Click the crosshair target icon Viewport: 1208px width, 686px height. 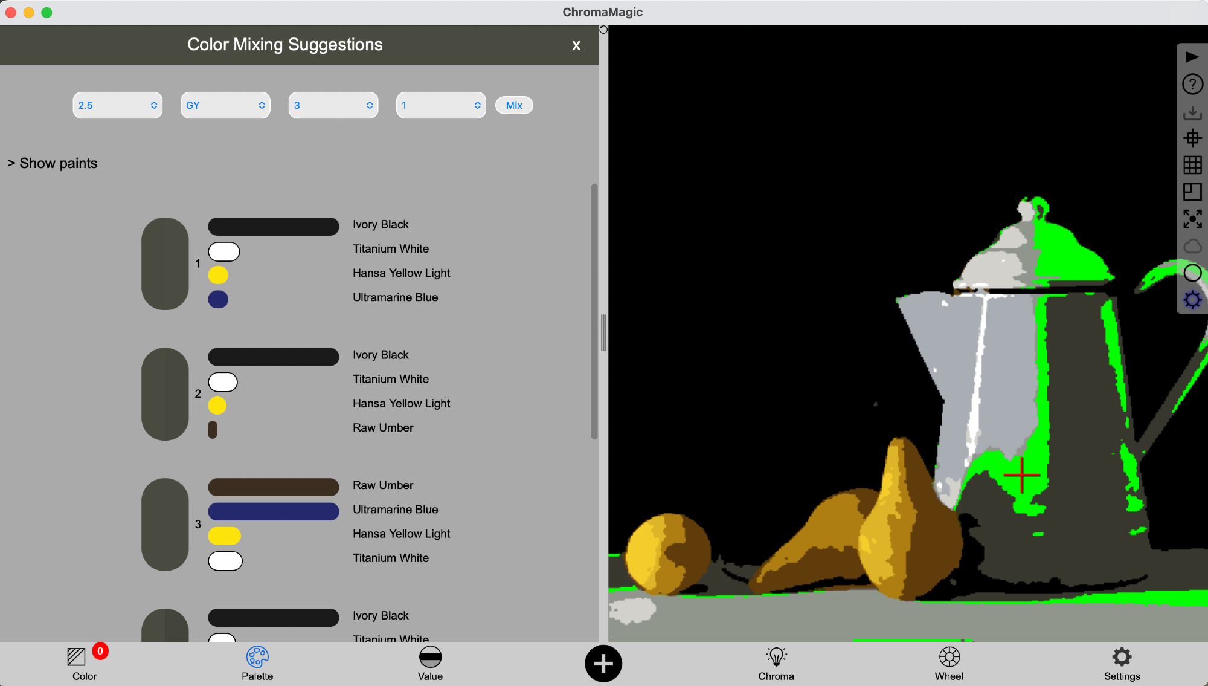tap(1192, 138)
